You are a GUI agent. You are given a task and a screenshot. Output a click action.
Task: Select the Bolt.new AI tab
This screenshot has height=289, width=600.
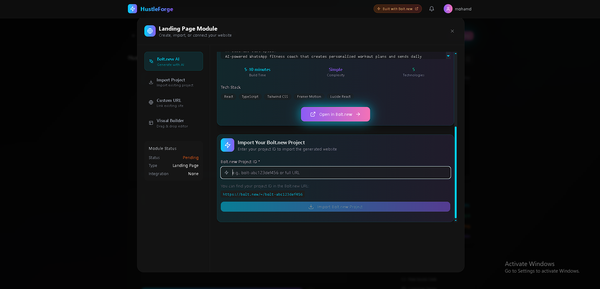(x=174, y=61)
